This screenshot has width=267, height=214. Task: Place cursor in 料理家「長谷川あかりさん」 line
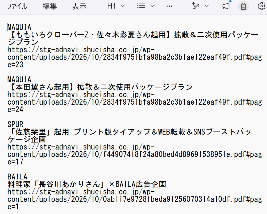[x=87, y=184]
